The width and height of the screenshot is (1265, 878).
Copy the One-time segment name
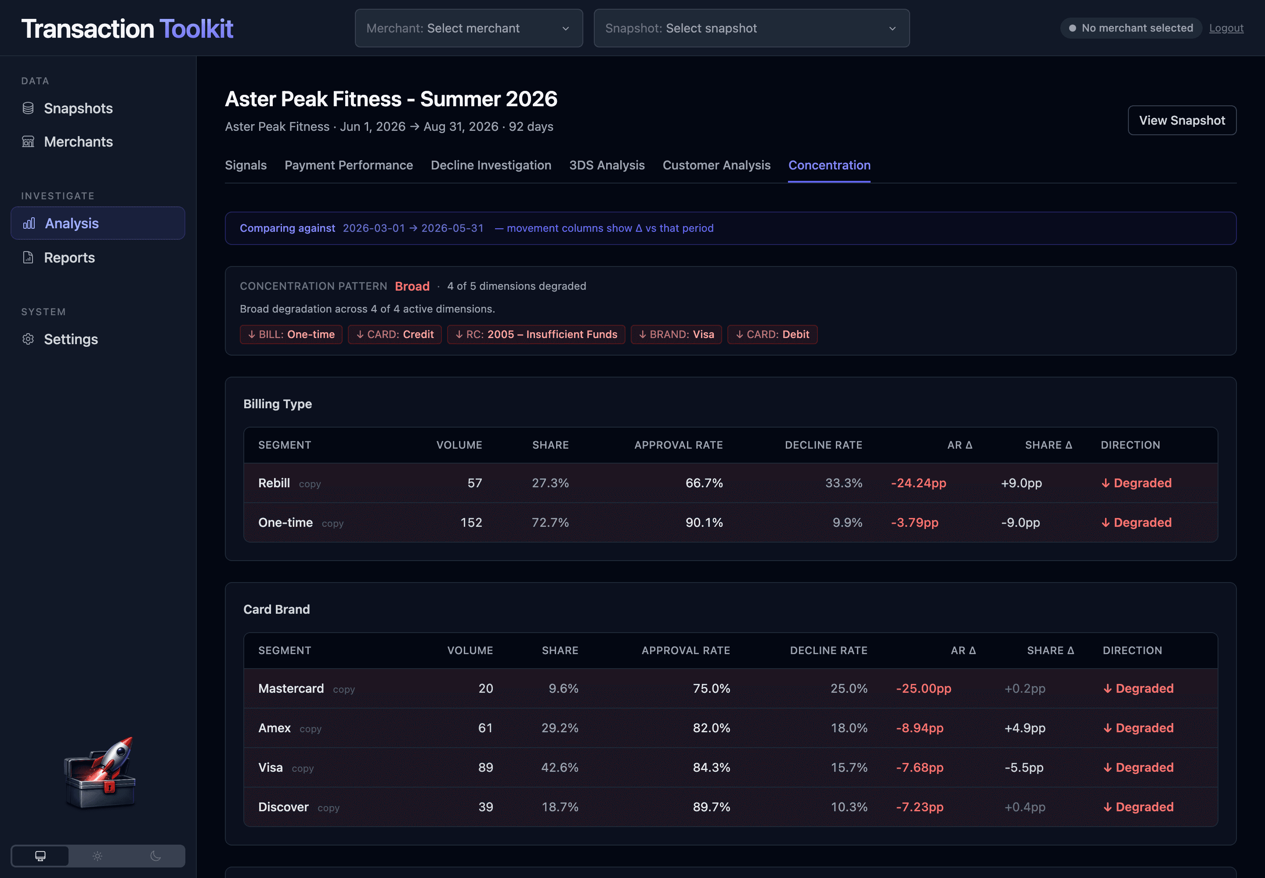[333, 524]
